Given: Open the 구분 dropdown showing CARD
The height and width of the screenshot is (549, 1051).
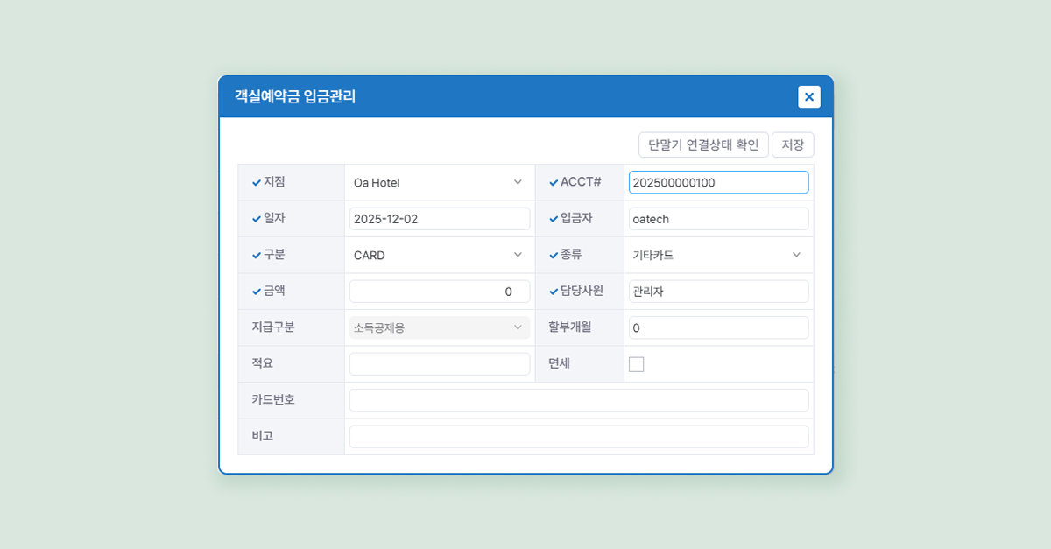Looking at the screenshot, I should (x=440, y=255).
